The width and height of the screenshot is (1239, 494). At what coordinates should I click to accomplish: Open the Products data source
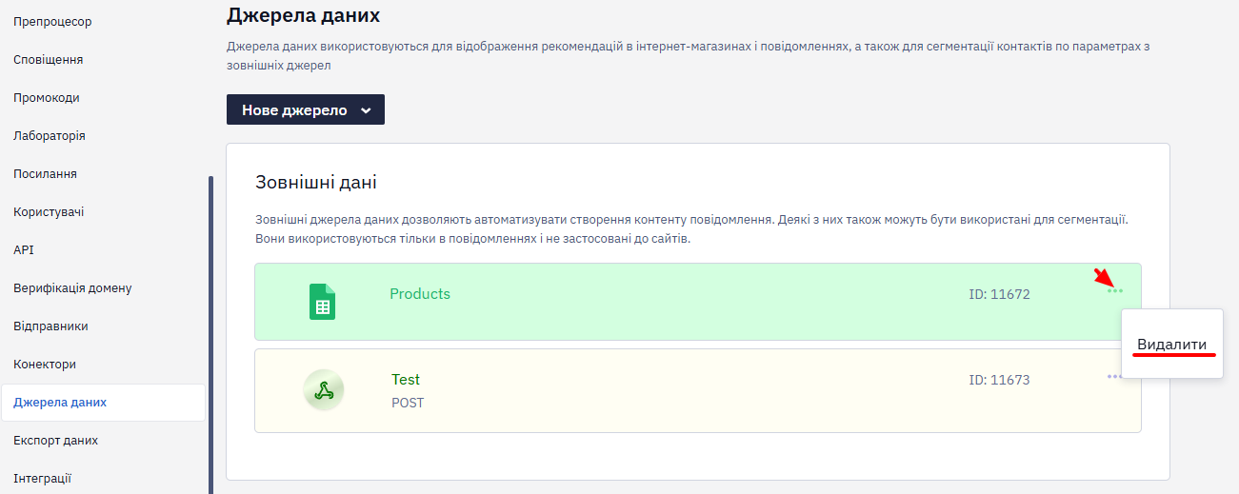tap(420, 294)
